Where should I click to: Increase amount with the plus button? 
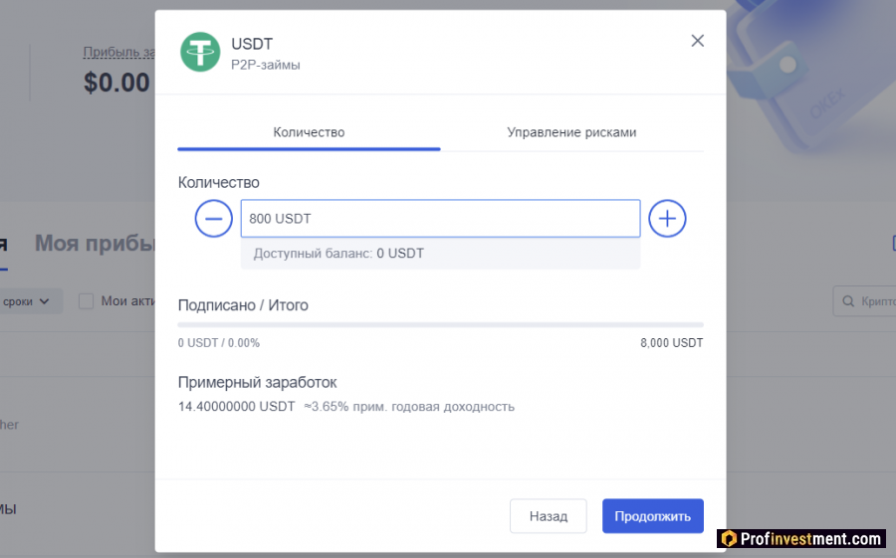click(x=667, y=219)
